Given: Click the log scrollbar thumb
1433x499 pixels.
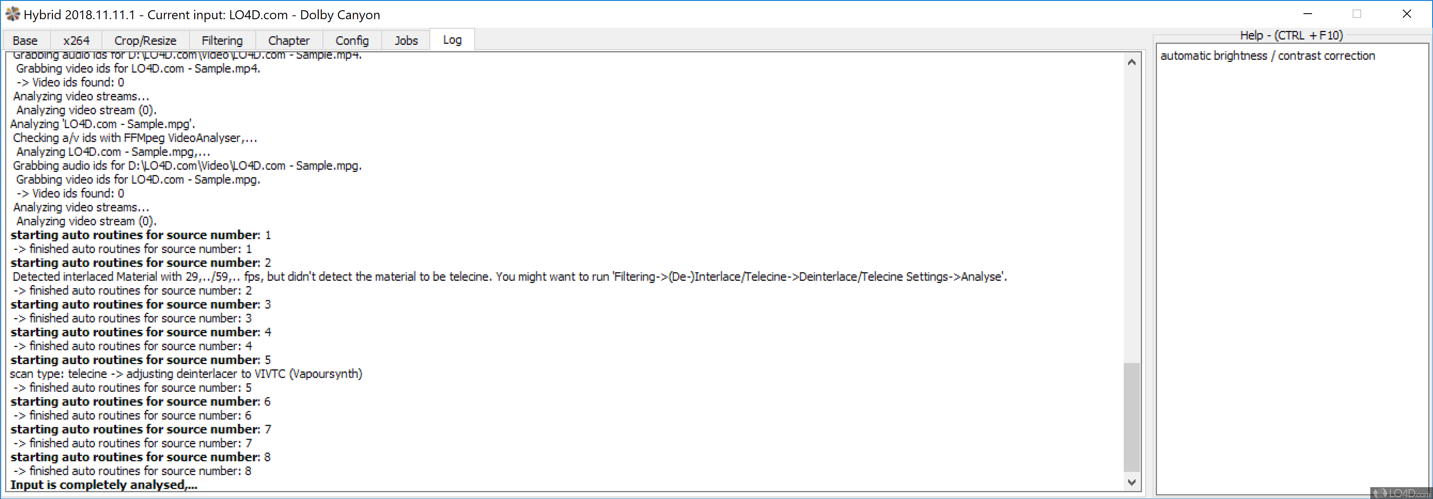Looking at the screenshot, I should point(1131,417).
